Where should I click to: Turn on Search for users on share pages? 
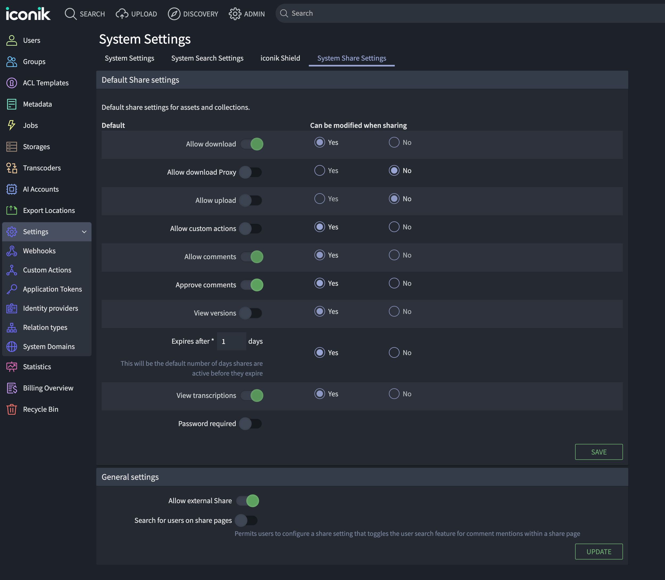(x=246, y=520)
